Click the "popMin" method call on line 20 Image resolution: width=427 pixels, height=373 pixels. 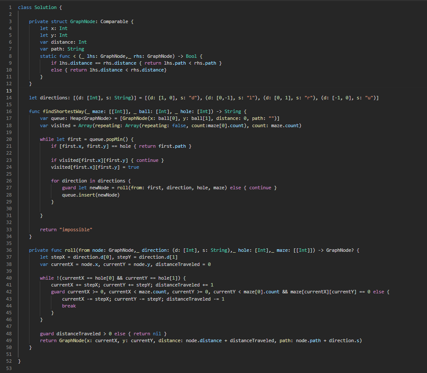click(114, 139)
